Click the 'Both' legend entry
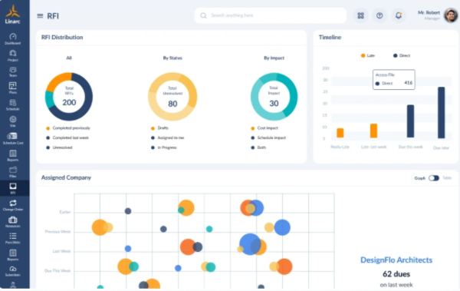Screen dimensions: 460x291 [258, 147]
